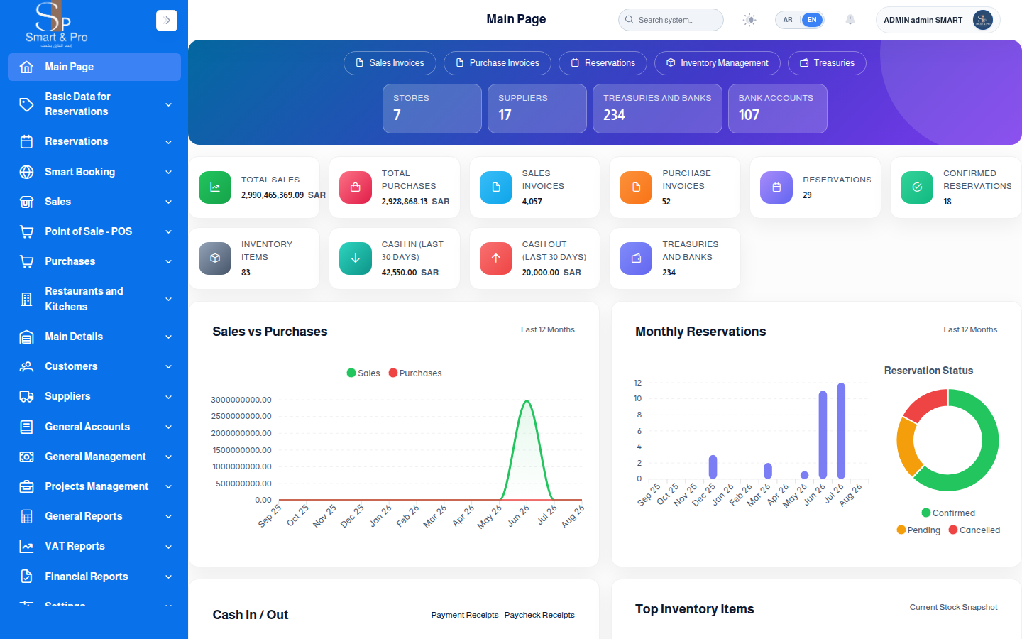Toggle Sales series in chart legend
Image resolution: width=1022 pixels, height=639 pixels.
[x=363, y=373]
